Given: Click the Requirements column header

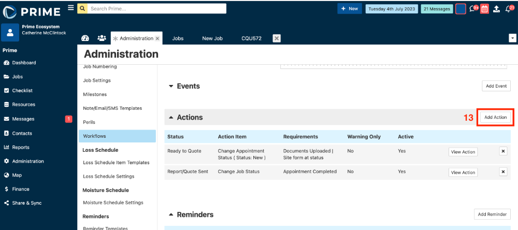Looking at the screenshot, I should coord(300,137).
